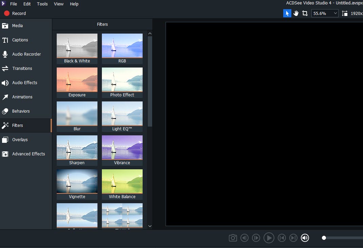Activate the Crop tool
The image size is (363, 248).
[x=305, y=13]
